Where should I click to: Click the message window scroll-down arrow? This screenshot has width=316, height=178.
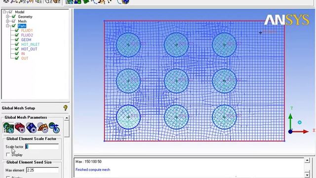pyautogui.click(x=307, y=175)
